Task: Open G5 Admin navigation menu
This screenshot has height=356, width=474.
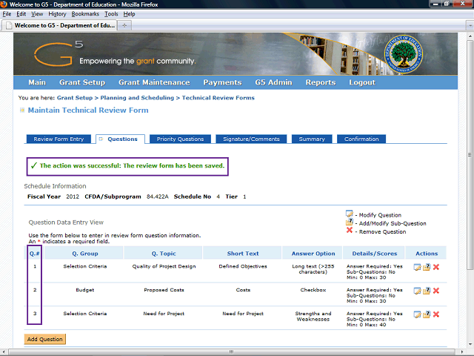Action: click(273, 82)
